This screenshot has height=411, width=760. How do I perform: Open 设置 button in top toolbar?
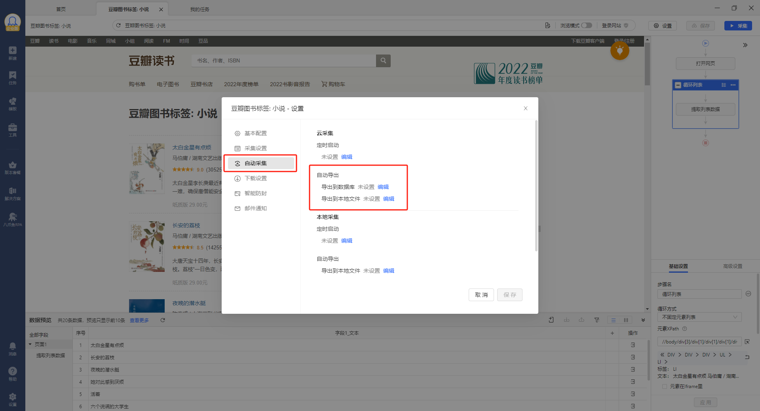coord(663,26)
